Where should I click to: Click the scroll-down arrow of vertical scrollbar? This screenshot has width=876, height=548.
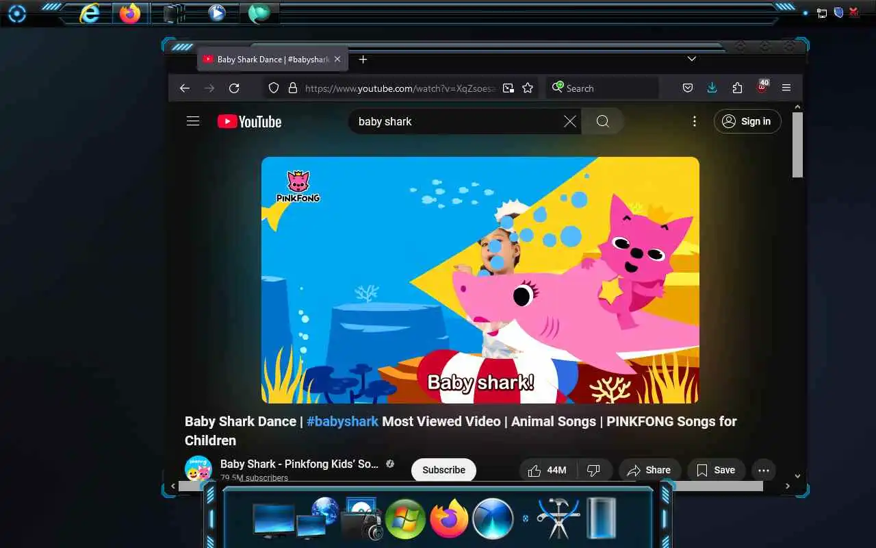pyautogui.click(x=797, y=475)
